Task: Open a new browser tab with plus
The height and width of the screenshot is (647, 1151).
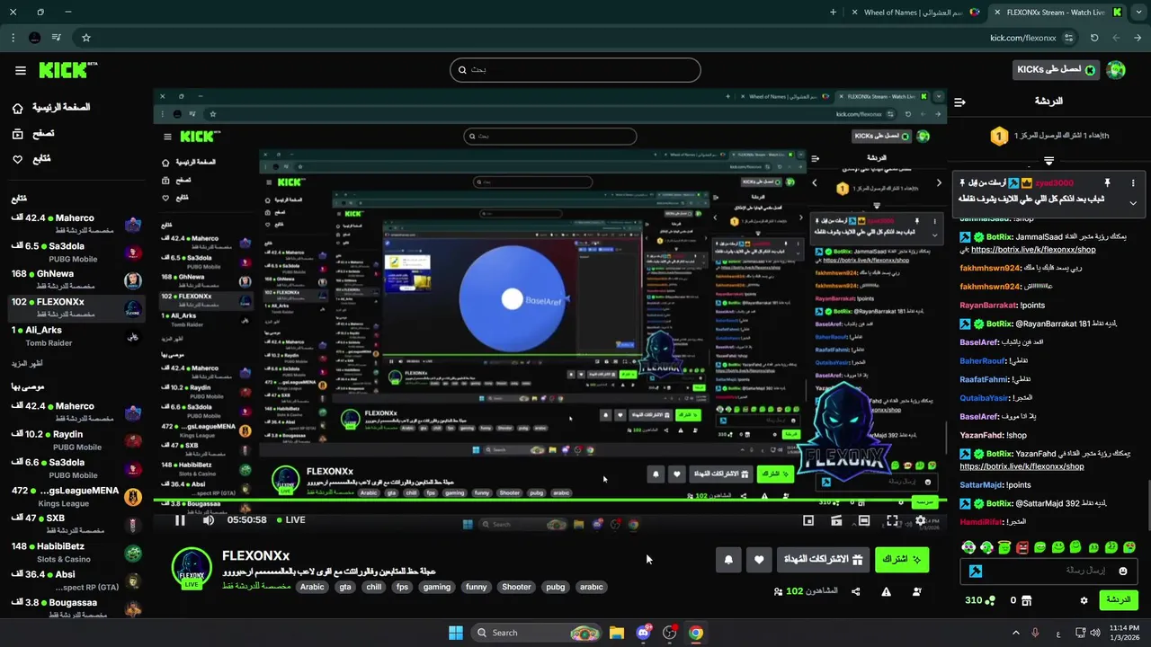Action: (833, 13)
